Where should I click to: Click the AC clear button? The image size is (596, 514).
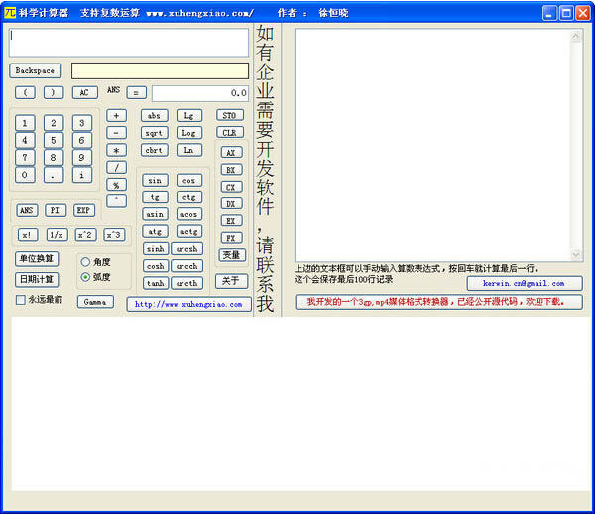pyautogui.click(x=84, y=92)
